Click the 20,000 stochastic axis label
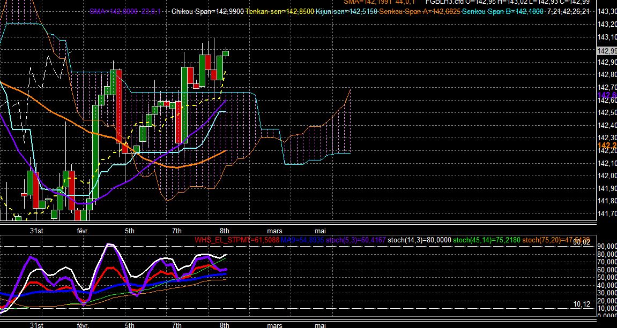 click(x=607, y=301)
